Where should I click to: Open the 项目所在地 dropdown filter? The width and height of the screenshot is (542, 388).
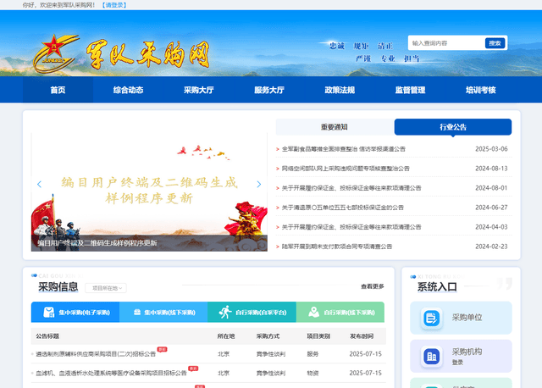click(x=107, y=289)
